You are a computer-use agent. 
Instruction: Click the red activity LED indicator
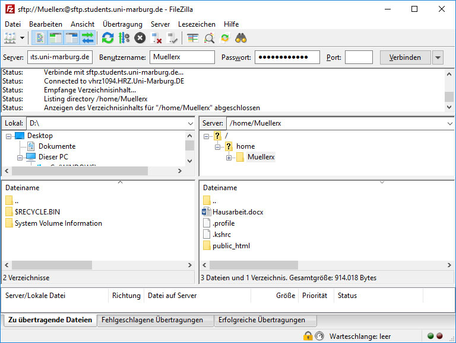[440, 336]
